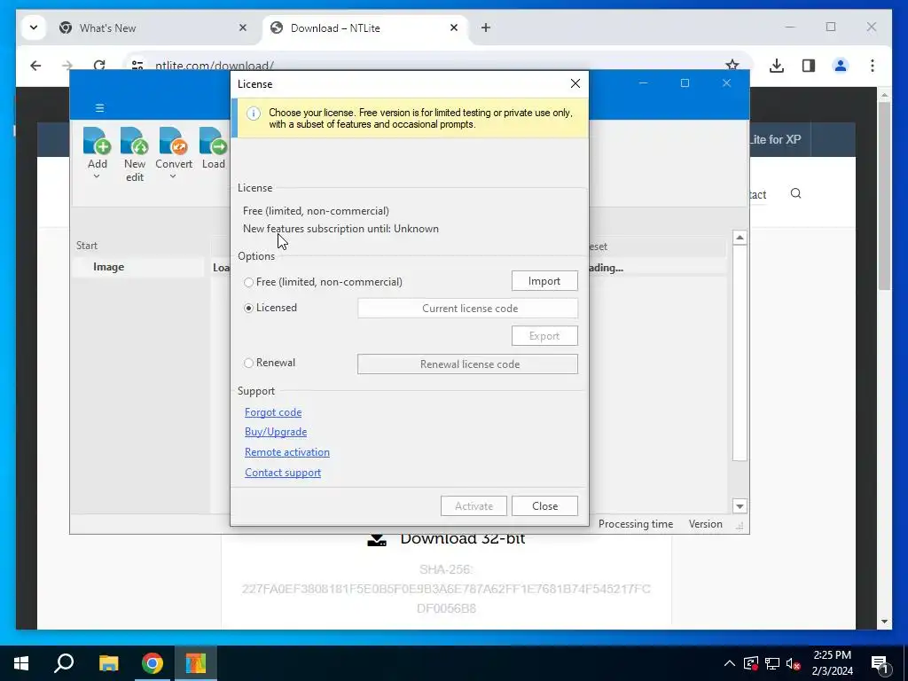908x681 pixels.
Task: Click the network tray icon
Action: coord(772,663)
